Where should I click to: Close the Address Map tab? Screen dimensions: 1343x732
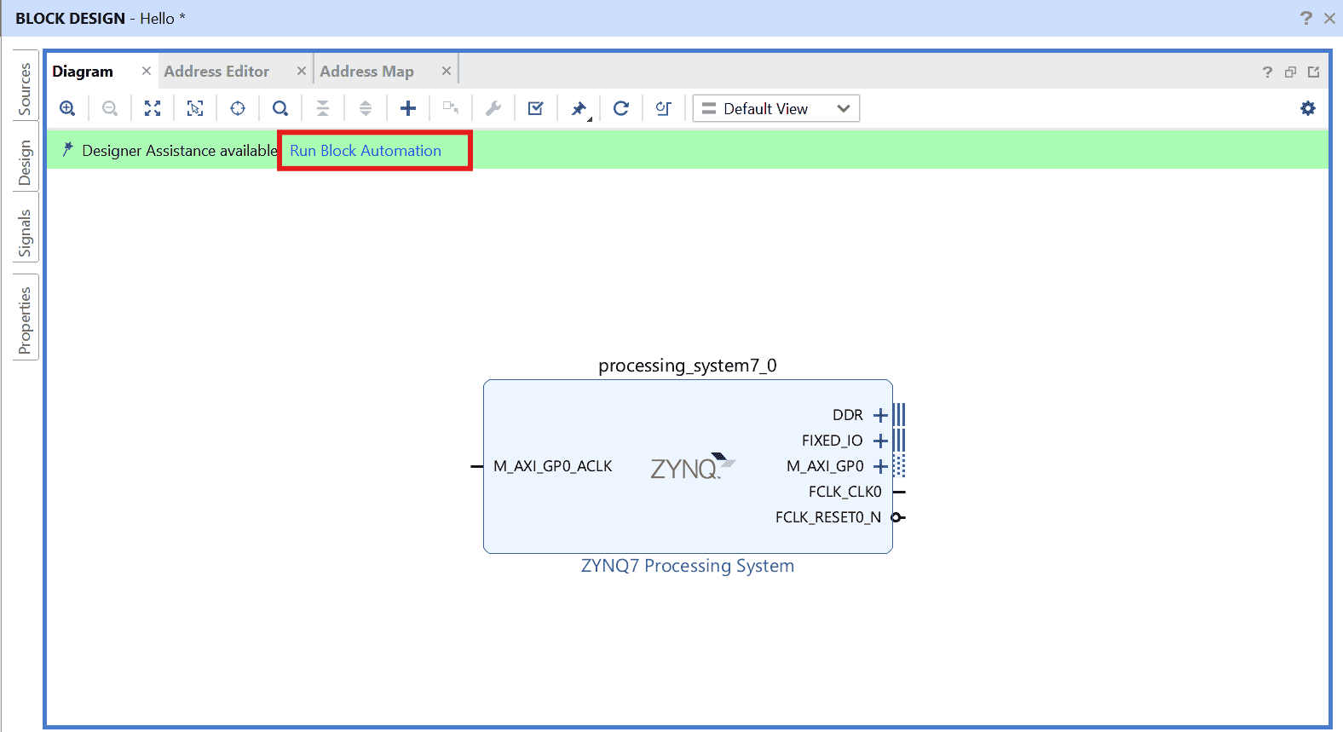click(446, 71)
